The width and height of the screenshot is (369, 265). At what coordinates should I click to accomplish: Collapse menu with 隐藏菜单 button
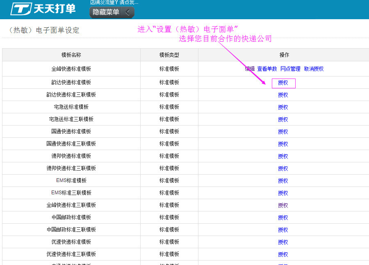(x=112, y=12)
